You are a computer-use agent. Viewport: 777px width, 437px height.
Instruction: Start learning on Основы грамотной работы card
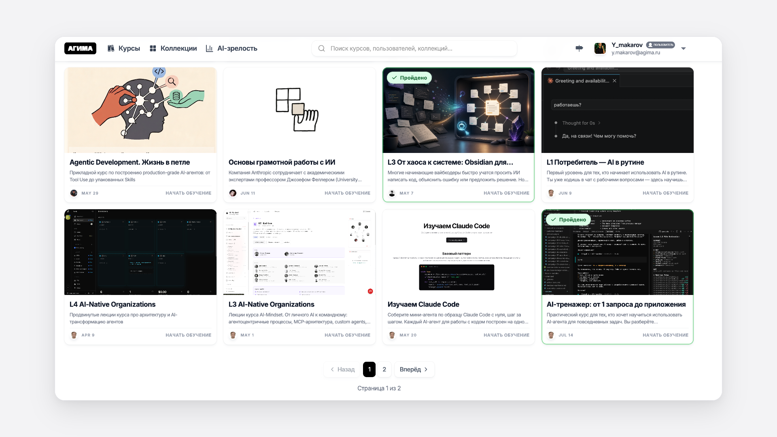pyautogui.click(x=347, y=193)
